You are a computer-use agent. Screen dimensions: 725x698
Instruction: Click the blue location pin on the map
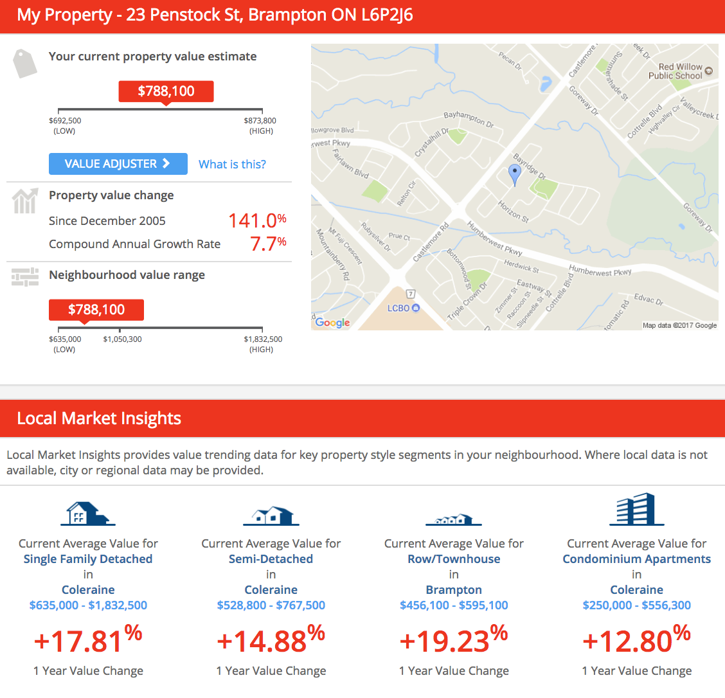515,175
